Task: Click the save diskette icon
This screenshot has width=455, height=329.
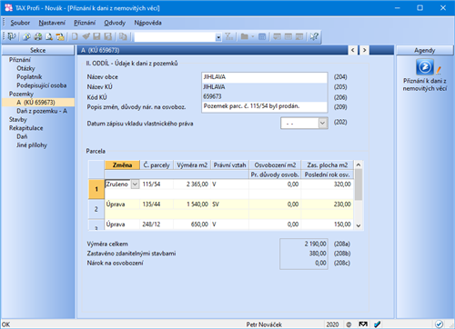Action: click(x=96, y=36)
